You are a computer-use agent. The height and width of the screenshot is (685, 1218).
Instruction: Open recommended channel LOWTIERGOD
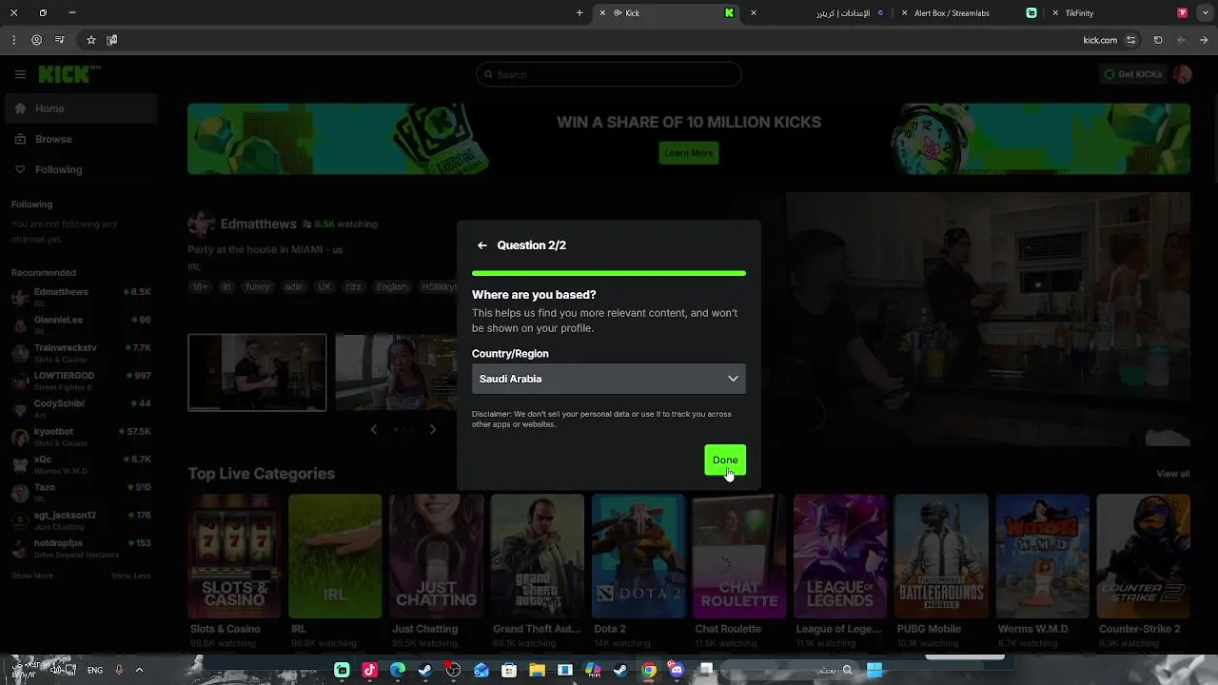tap(80, 381)
